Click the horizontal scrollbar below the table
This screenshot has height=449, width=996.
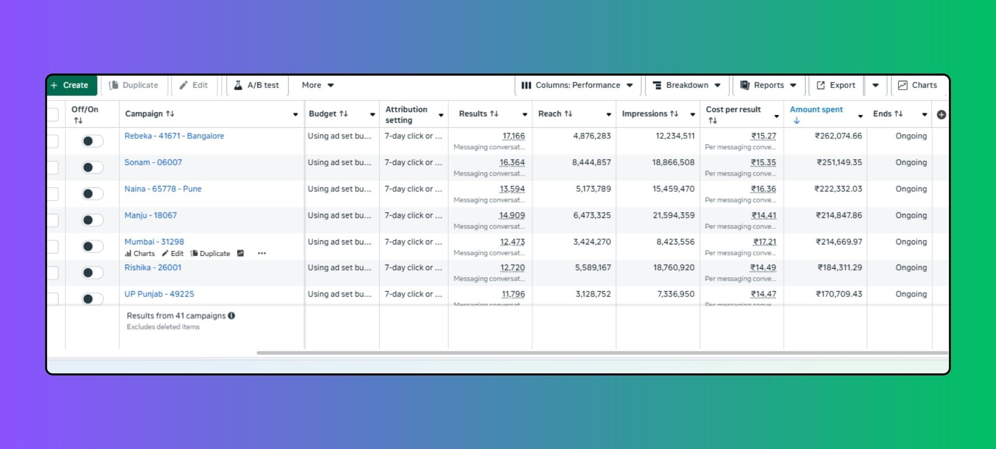[602, 353]
